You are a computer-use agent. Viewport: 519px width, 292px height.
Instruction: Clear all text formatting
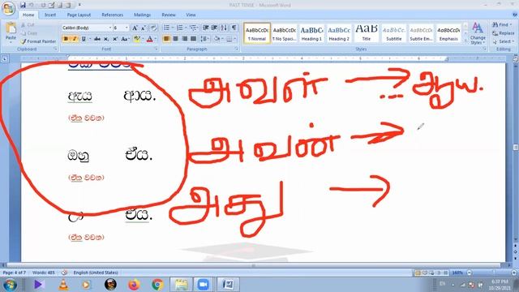pos(153,28)
